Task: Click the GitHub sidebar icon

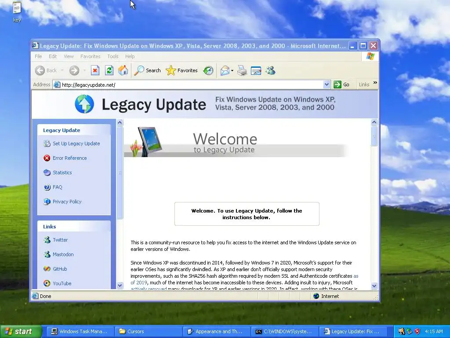Action: (x=47, y=269)
